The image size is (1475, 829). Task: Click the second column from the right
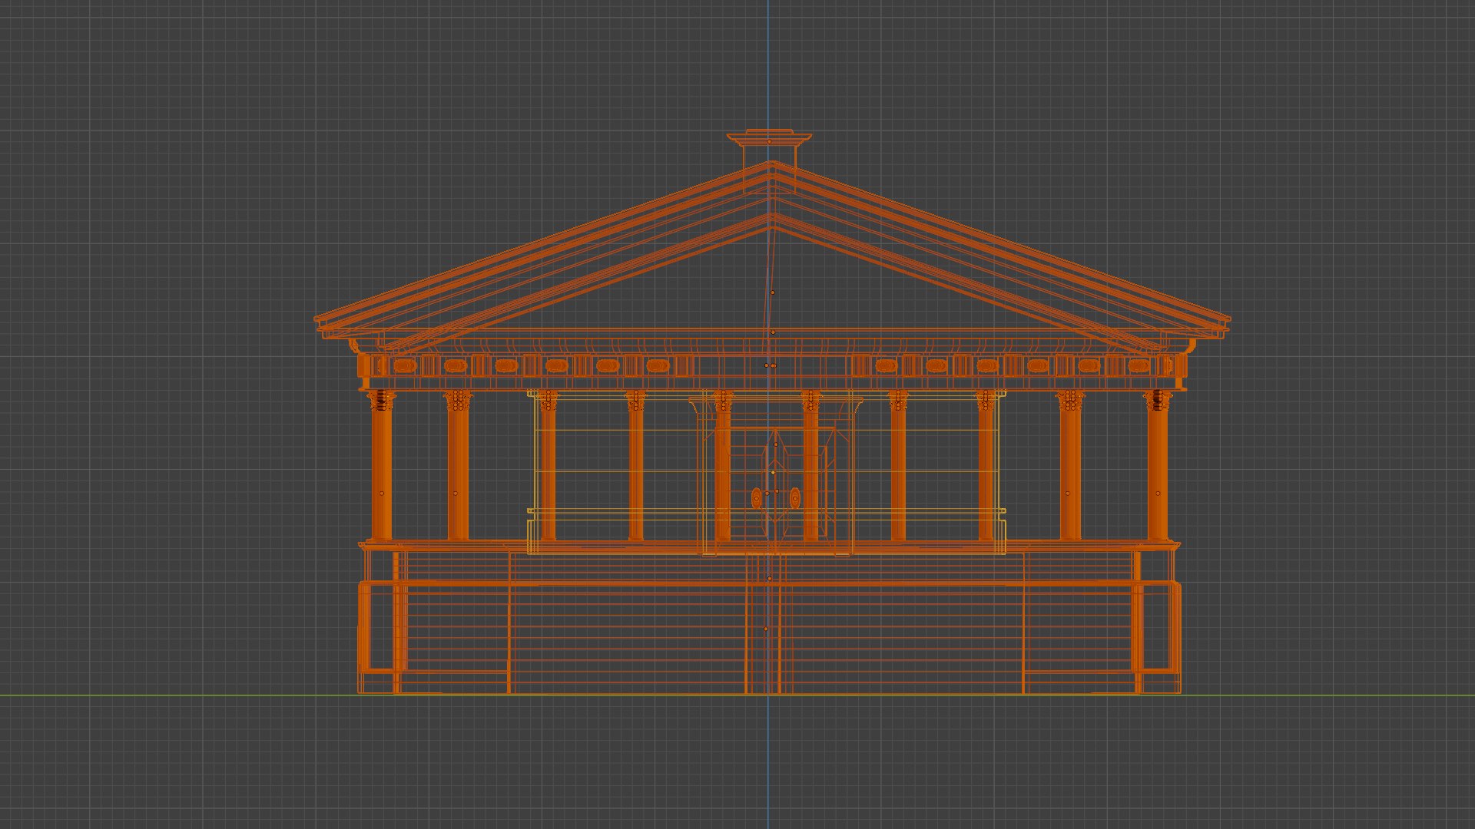tap(1070, 465)
